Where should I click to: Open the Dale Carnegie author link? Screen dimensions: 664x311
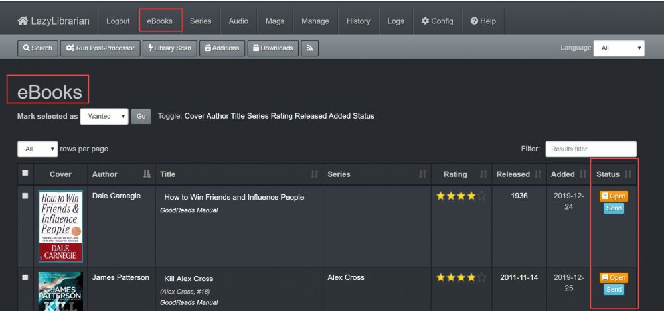point(116,196)
